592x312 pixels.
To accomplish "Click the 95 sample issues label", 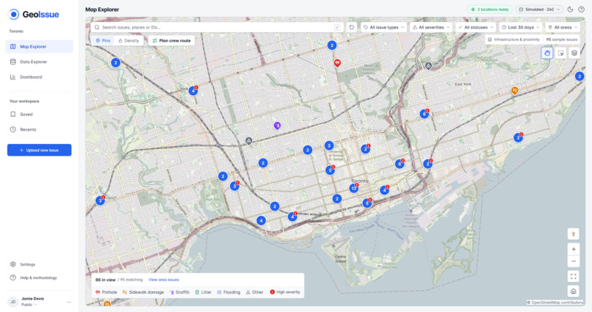I will (562, 39).
